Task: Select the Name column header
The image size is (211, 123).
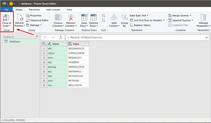Action: coord(57,44)
